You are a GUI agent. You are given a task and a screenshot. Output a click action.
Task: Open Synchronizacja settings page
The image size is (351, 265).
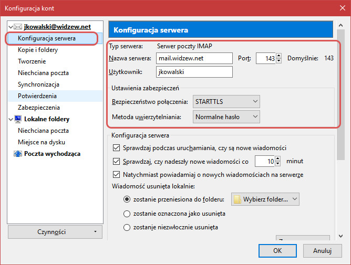tap(38, 84)
